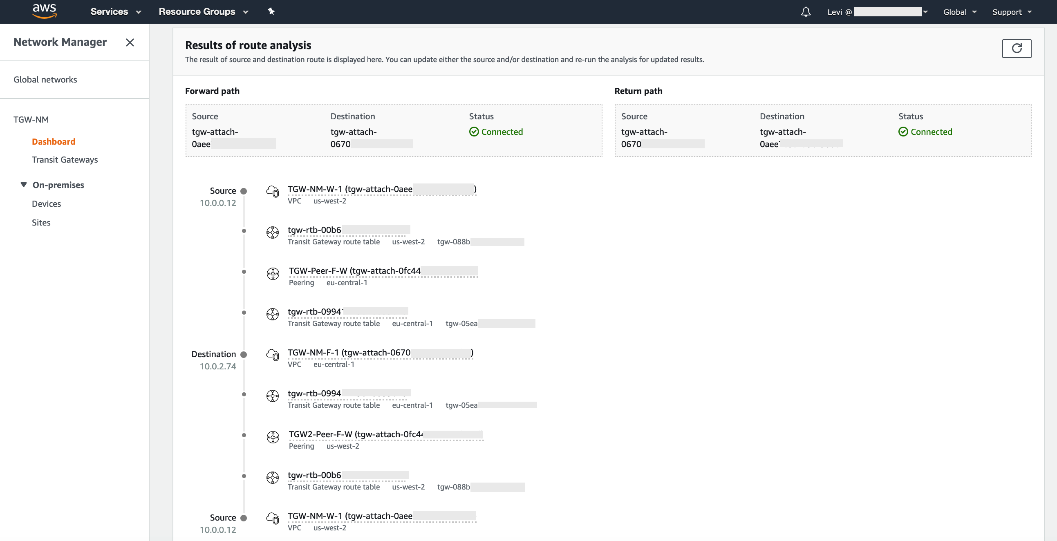Open the TGW-Peer-F-W attachment link
Viewport: 1057px width, 541px height.
[x=354, y=271]
